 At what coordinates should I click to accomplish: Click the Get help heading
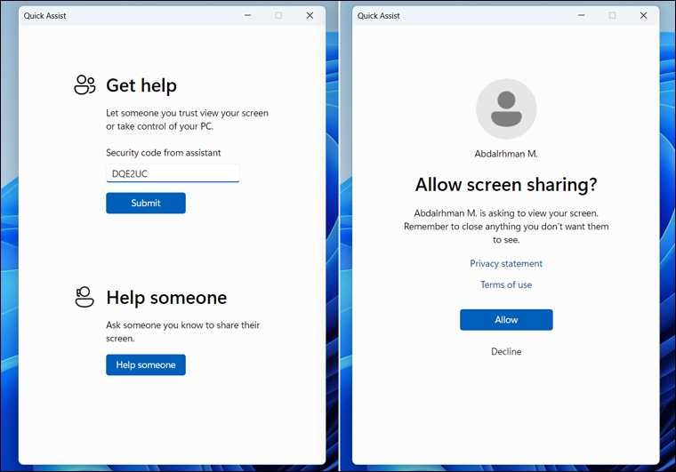click(141, 85)
